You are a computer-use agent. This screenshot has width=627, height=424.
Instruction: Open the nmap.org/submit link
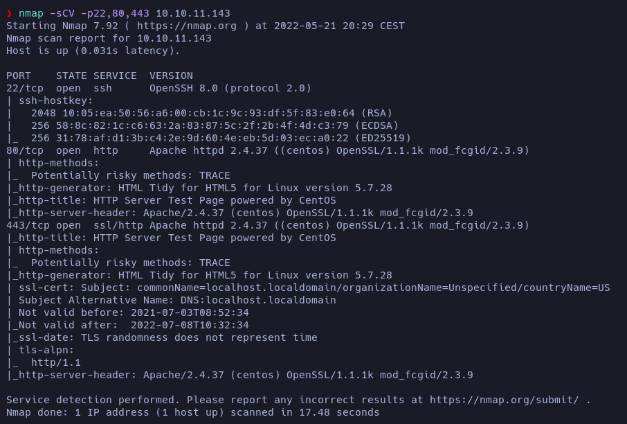pyautogui.click(x=504, y=400)
